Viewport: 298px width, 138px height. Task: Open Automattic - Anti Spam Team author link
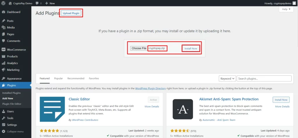[219, 120]
